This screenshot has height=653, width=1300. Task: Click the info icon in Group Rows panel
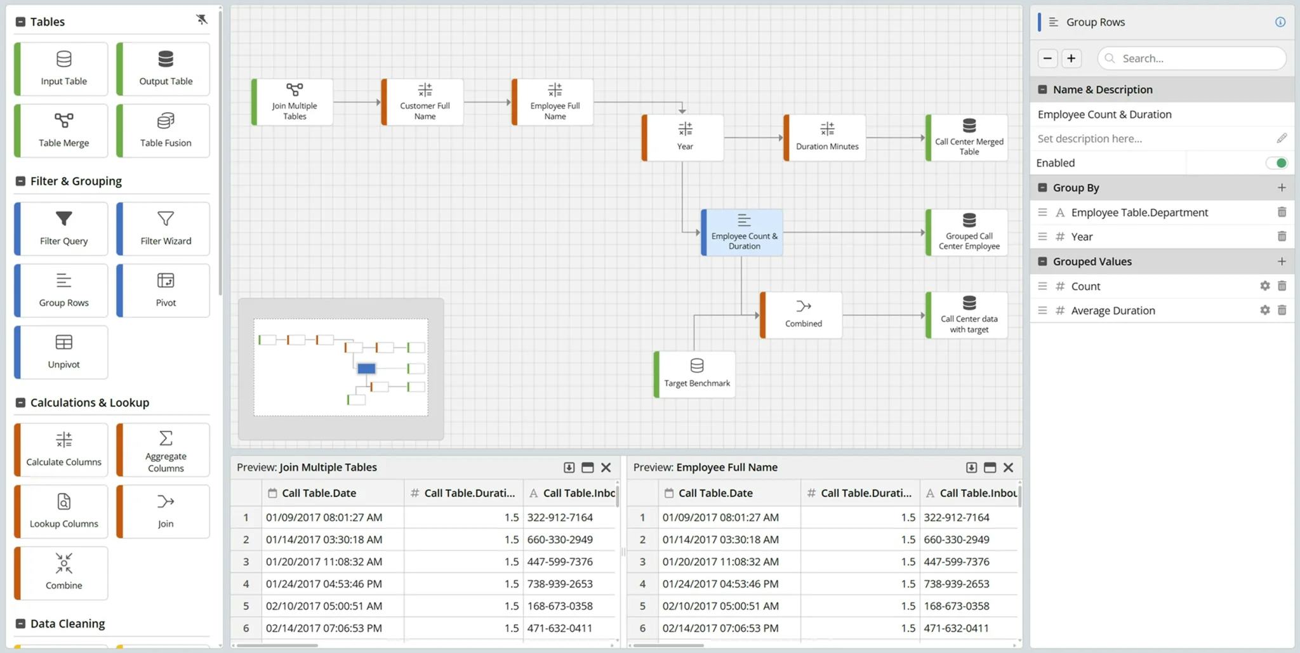1281,22
